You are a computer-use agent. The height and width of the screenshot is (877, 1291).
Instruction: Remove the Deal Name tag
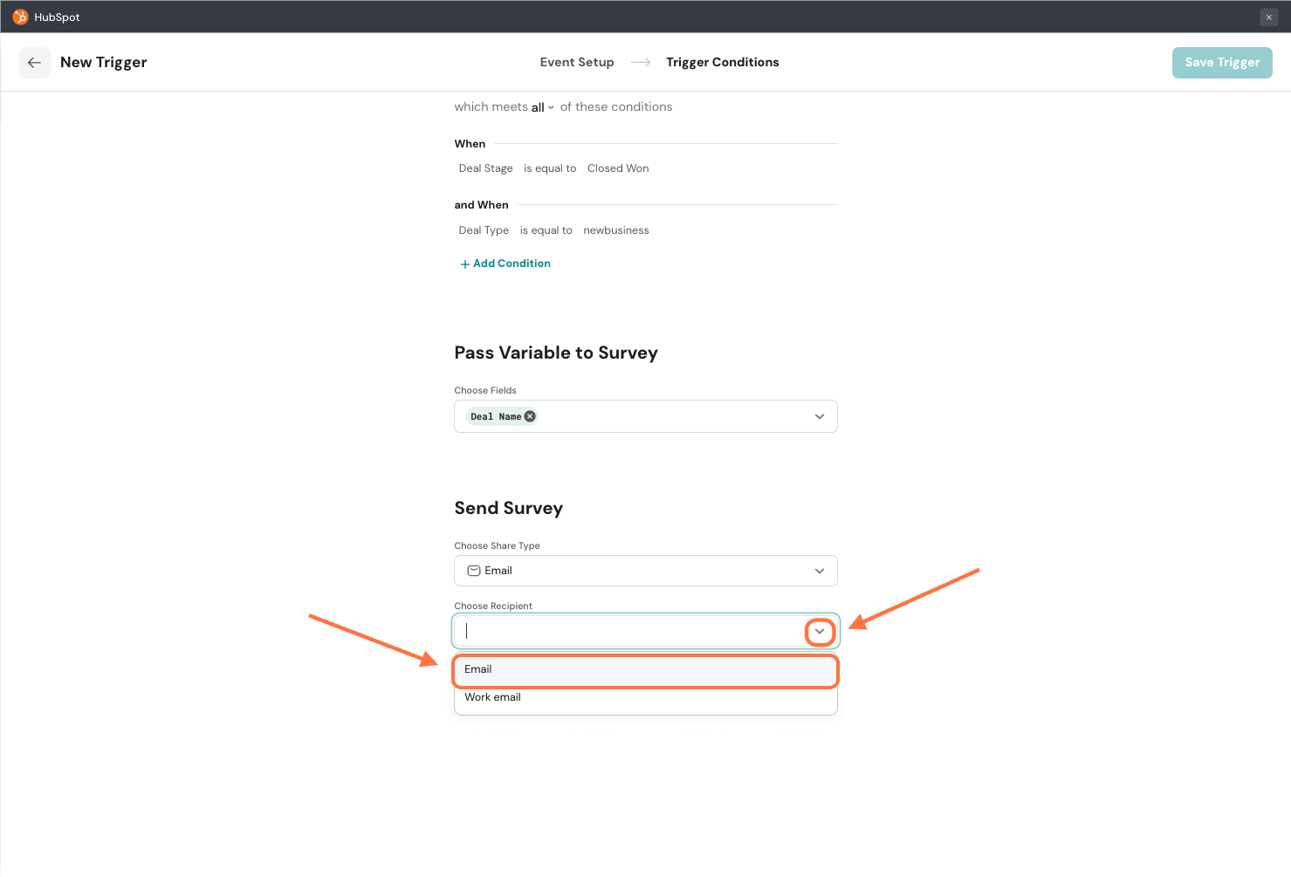point(530,416)
